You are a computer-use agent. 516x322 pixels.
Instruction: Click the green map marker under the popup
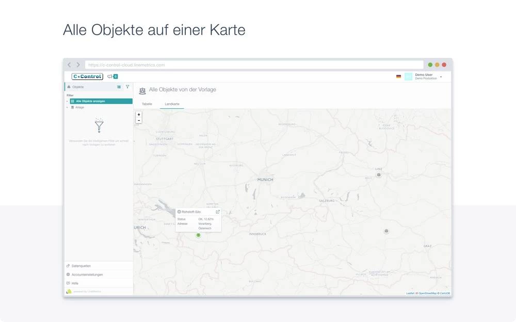198,235
